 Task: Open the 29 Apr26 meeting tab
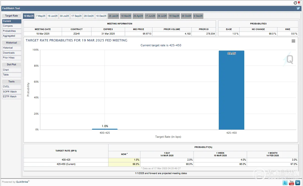click(x=138, y=16)
